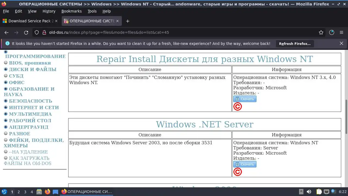The width and height of the screenshot is (348, 196).
Task: Click Скачать for Windows .NET Server
Action: click(245, 164)
